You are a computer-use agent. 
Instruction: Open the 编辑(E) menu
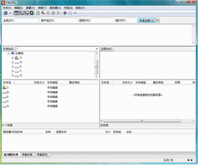point(19,8)
